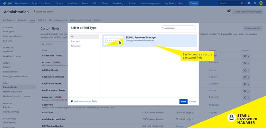Open Screen schemes in sidebar
266x128 pixels.
click(x=11, y=72)
